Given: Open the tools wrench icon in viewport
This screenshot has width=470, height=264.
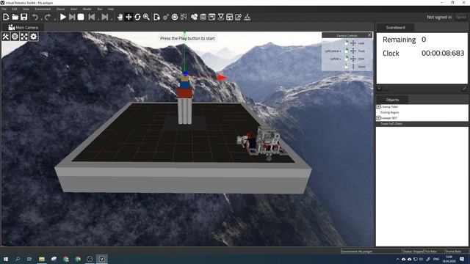Looking at the screenshot, I should [x=6, y=37].
